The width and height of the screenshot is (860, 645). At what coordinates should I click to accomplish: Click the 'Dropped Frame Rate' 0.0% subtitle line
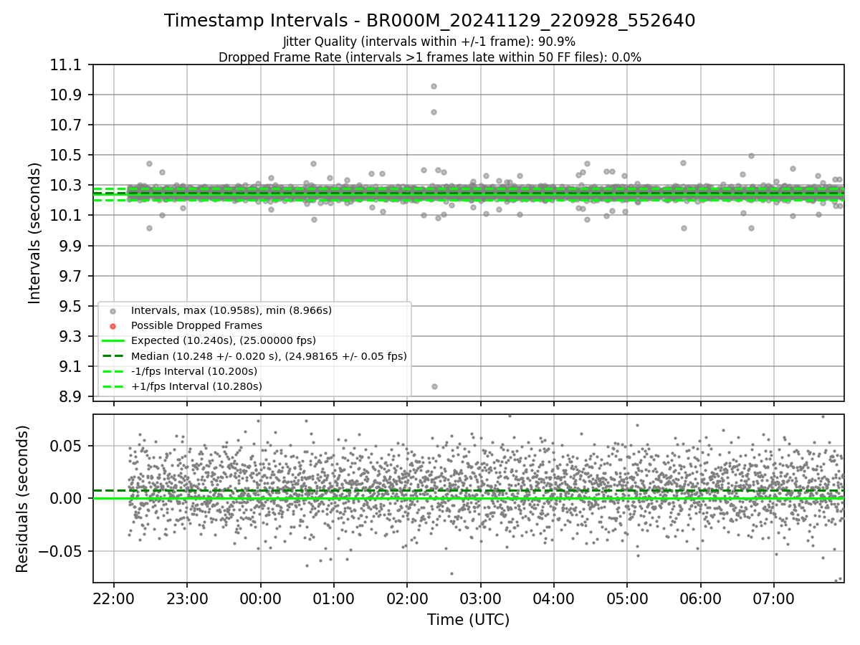430,57
